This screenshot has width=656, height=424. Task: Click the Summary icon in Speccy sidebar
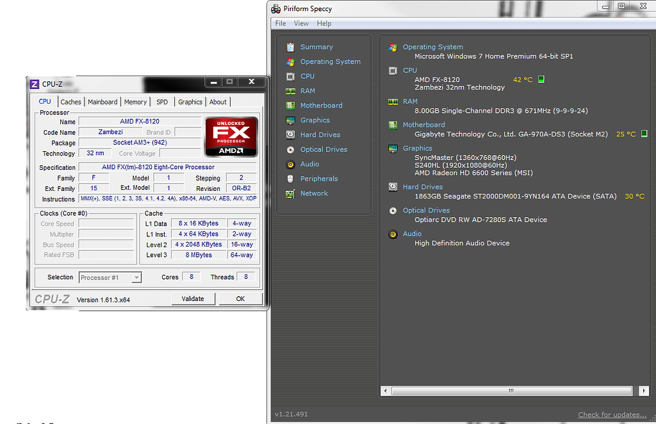coord(290,47)
